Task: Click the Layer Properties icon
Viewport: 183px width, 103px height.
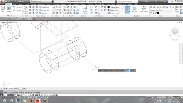Action: pyautogui.click(x=151, y=7)
